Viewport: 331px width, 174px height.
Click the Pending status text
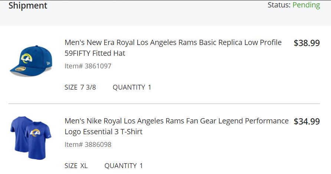tap(306, 5)
